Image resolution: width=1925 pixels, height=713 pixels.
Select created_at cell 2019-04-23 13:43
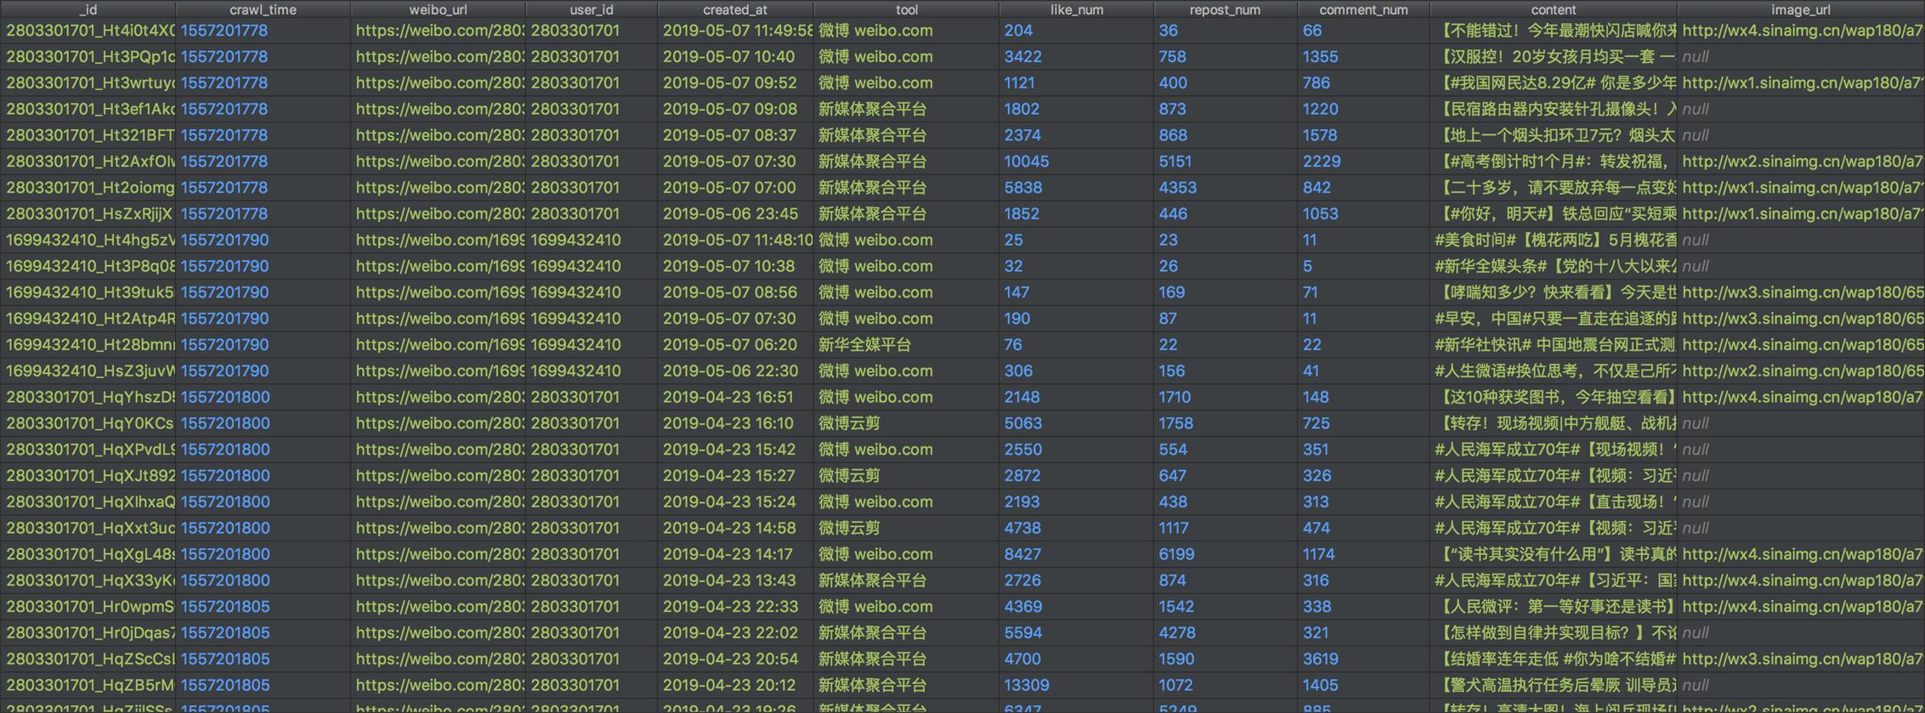[x=735, y=580]
